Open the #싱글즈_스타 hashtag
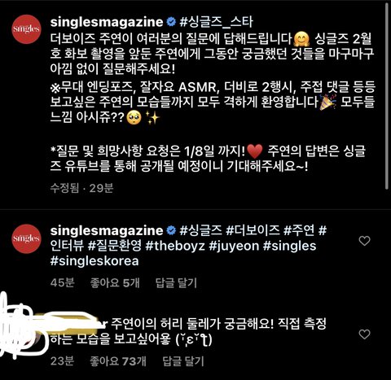The width and height of the screenshot is (391, 380). coord(216,22)
